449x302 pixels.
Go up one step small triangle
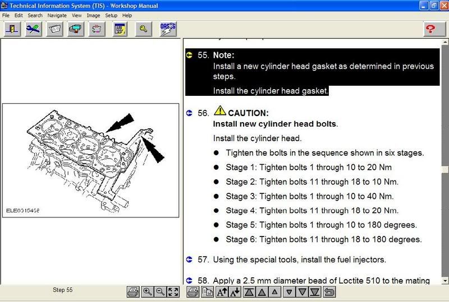274,292
